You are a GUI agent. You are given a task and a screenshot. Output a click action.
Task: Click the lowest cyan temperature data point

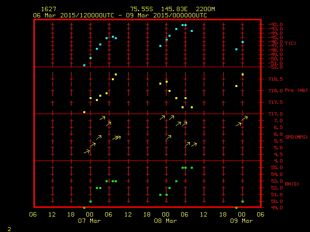click(x=84, y=65)
